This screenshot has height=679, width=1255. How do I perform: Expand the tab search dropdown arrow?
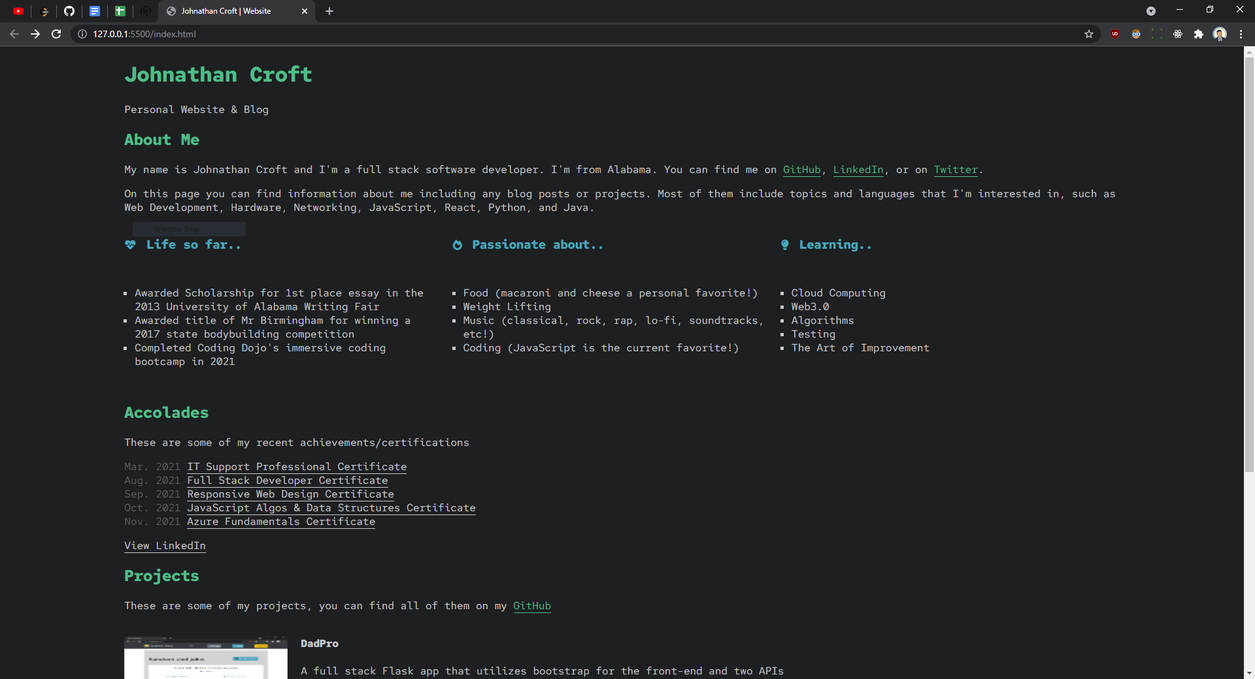pyautogui.click(x=1151, y=11)
